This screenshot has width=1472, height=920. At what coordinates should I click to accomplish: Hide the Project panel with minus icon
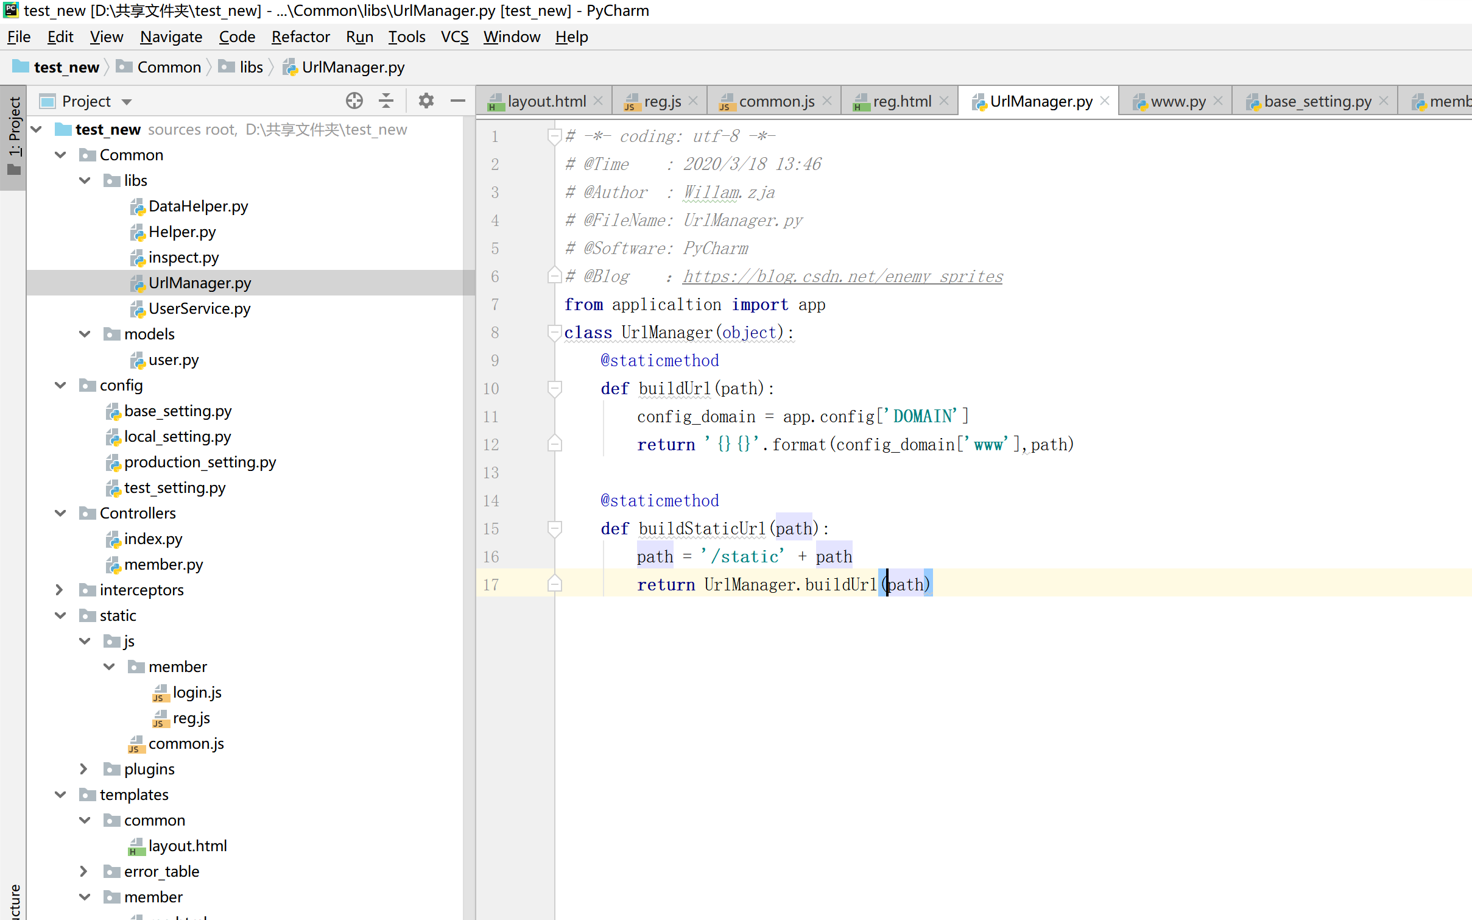click(458, 101)
